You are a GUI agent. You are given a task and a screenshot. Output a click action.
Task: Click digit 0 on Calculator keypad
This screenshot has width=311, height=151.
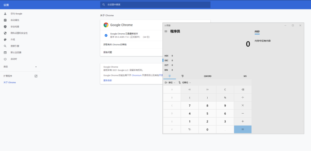(x=207, y=129)
